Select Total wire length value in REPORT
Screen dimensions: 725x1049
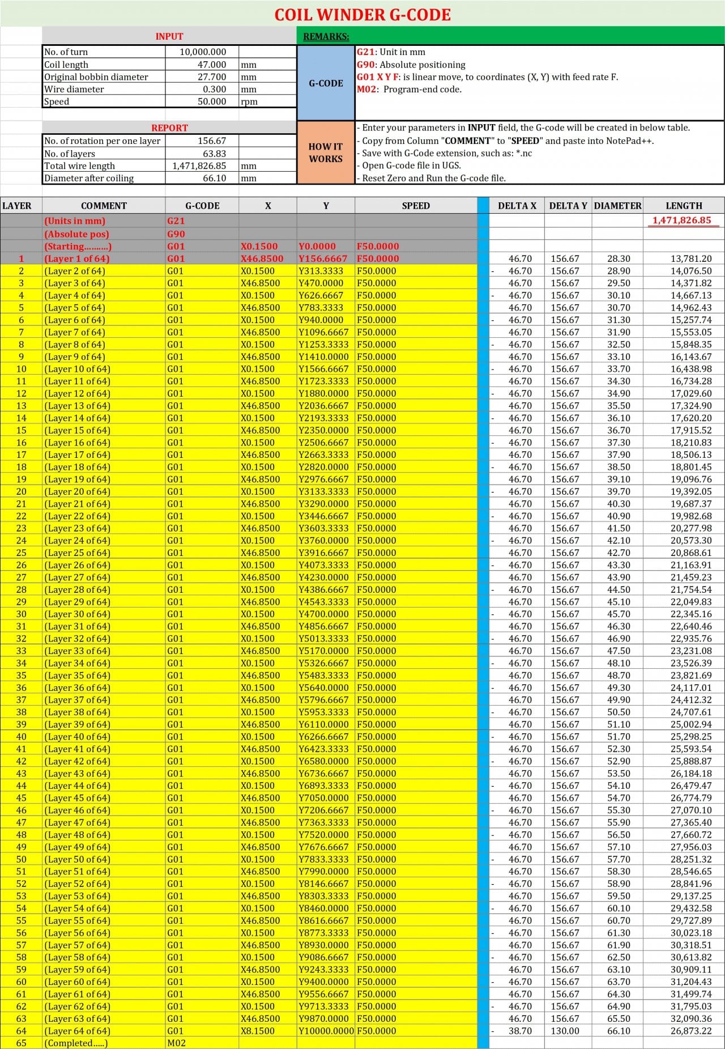coord(202,166)
